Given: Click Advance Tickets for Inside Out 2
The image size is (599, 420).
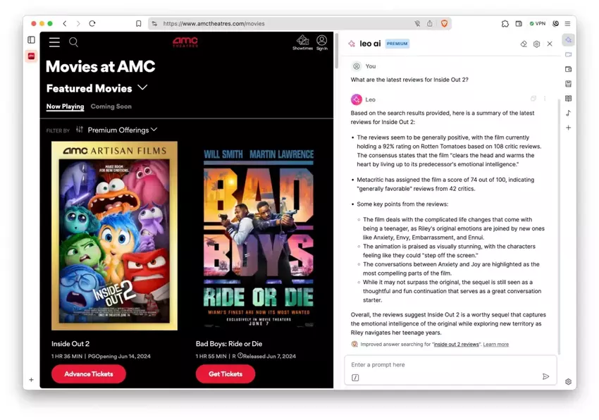Looking at the screenshot, I should click(88, 374).
